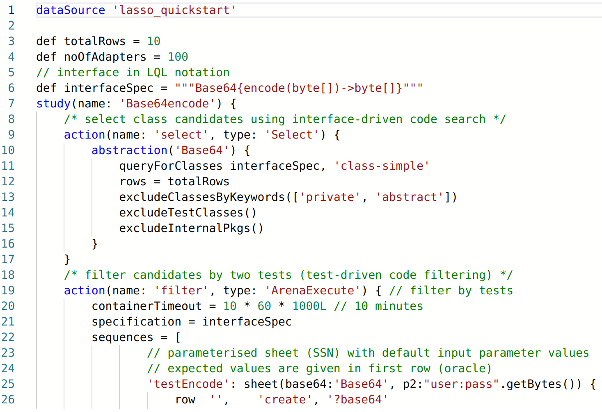Click the 'ArenaExecute' type string
Viewport: 602px width, 412px height.
[313, 290]
